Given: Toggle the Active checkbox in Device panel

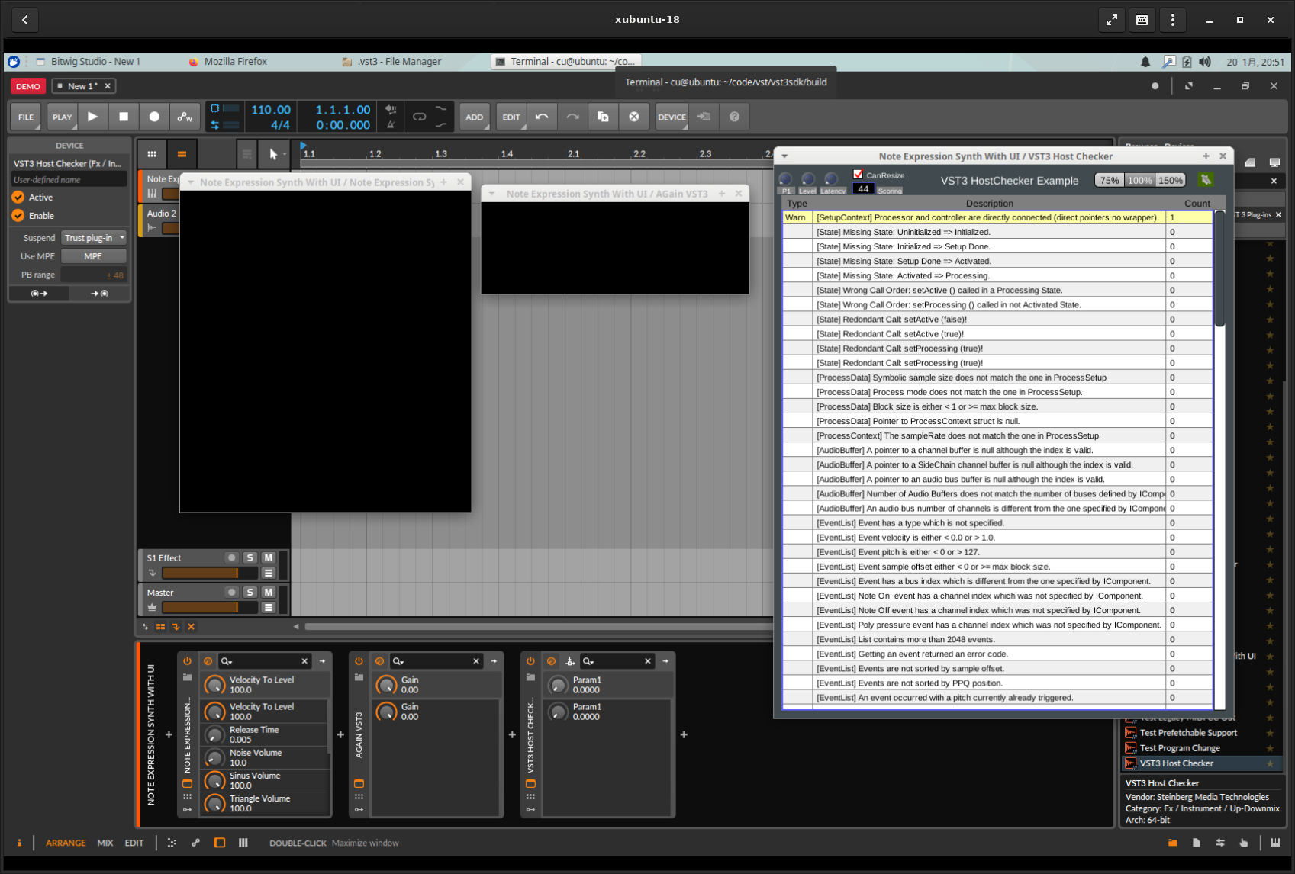Looking at the screenshot, I should click(18, 197).
